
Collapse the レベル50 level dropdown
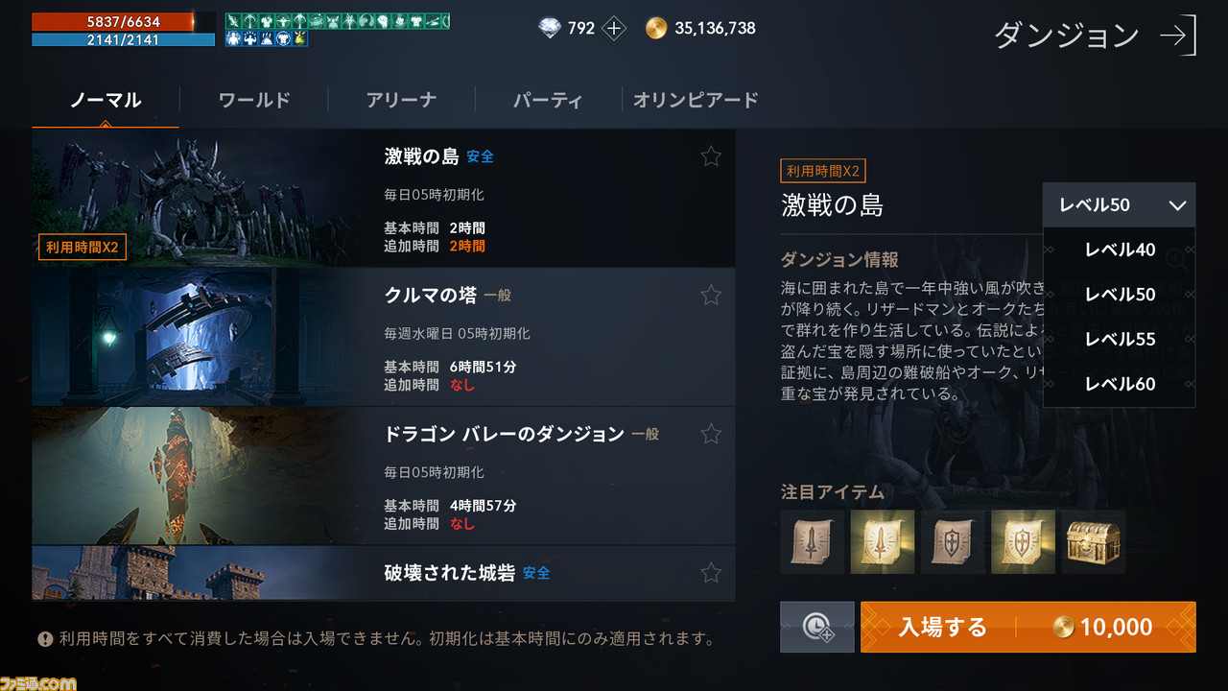click(1120, 204)
